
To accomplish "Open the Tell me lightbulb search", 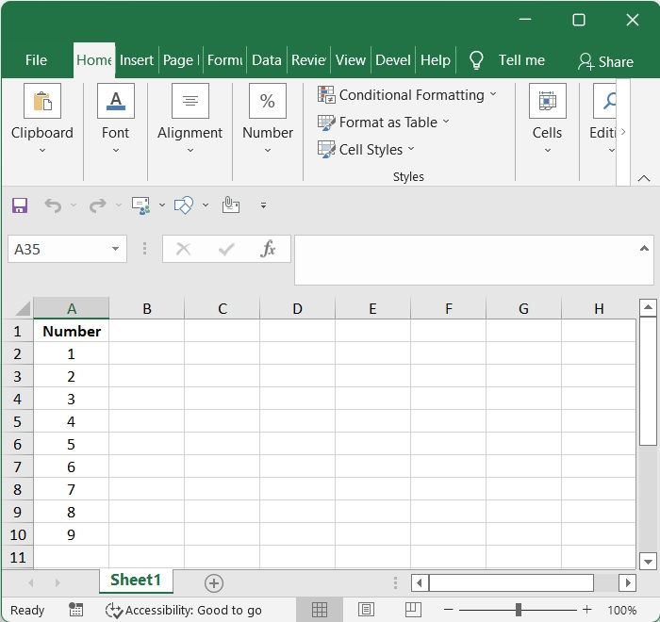I will click(x=477, y=60).
